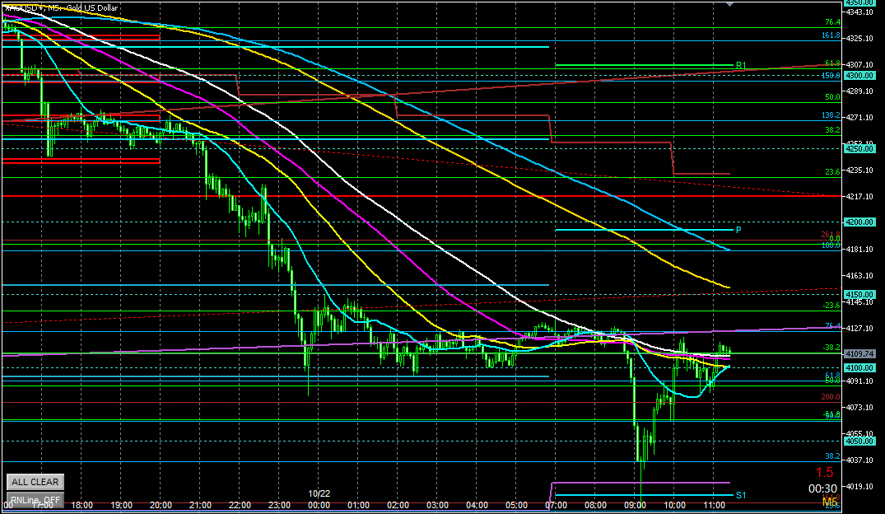The width and height of the screenshot is (885, 514).
Task: Select the P pivot level label
Action: (738, 230)
